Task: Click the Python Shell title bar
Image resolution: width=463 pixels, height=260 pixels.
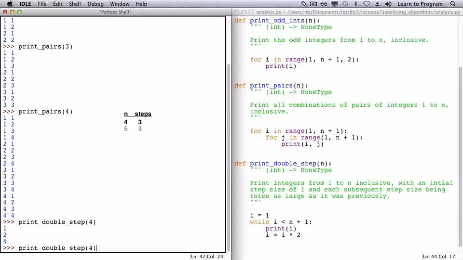Action: tap(115, 12)
